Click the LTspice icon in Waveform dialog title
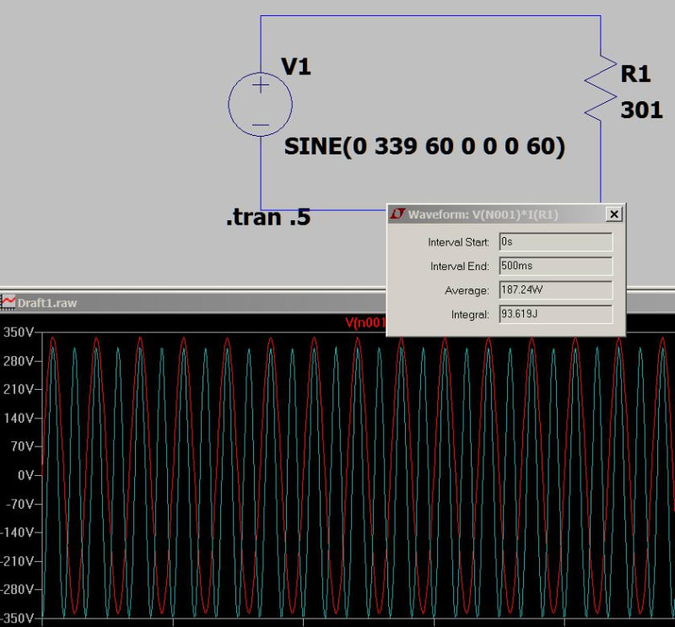This screenshot has height=627, width=675. click(x=397, y=214)
